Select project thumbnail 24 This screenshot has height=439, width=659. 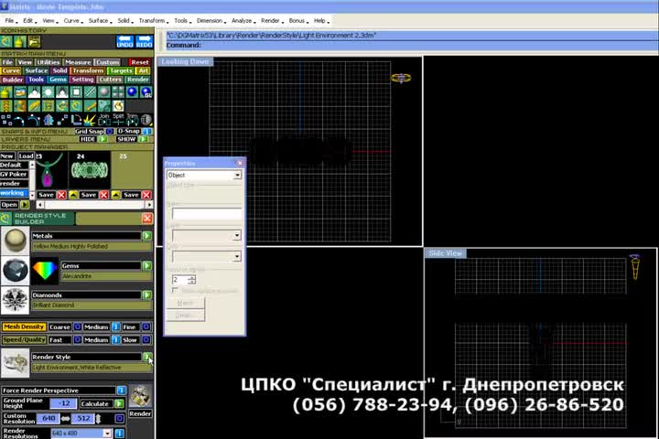(89, 170)
